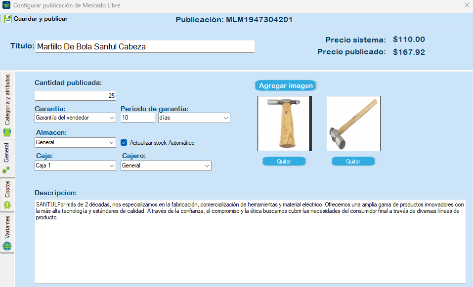The height and width of the screenshot is (287, 473).
Task: Click into the Titulo text field
Action: coord(144,46)
